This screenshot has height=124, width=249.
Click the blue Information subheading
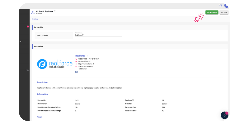click(42, 94)
